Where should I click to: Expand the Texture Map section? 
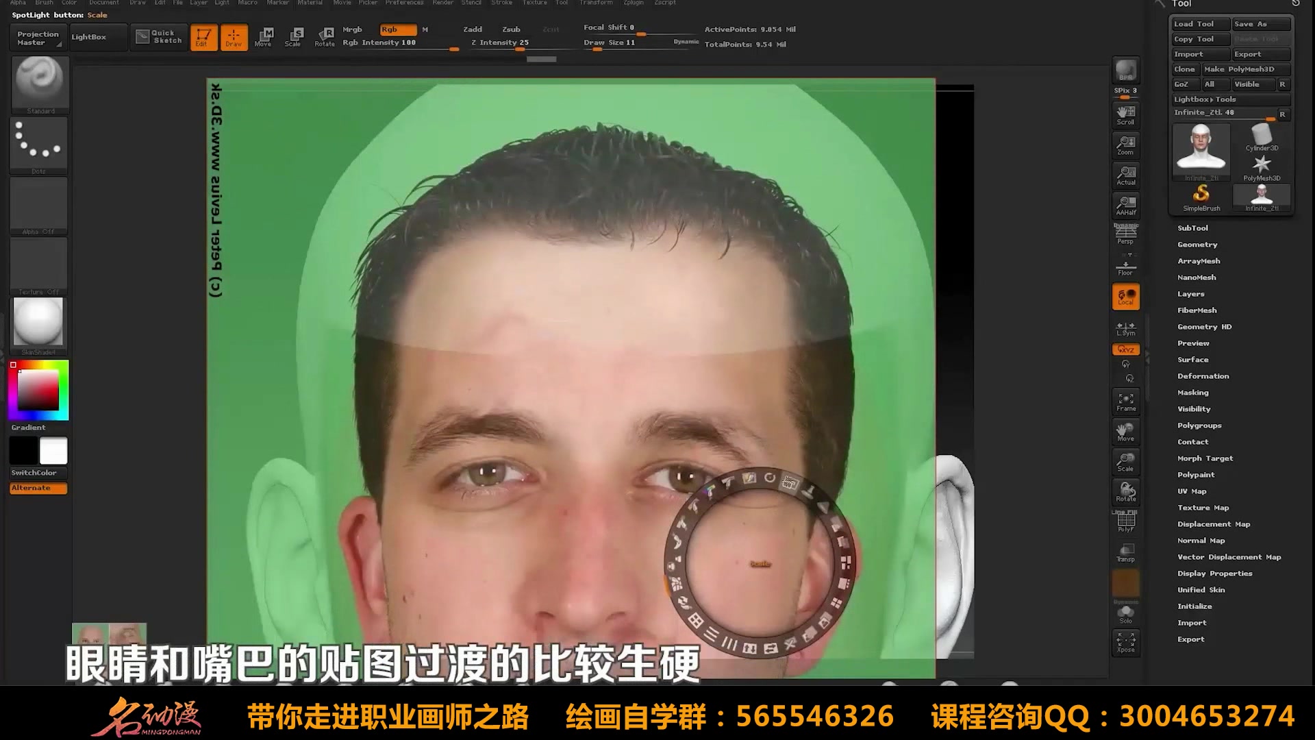click(1203, 508)
